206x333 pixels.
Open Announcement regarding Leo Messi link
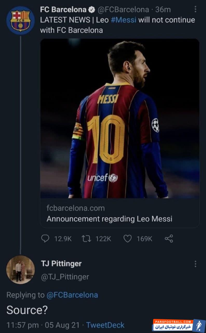coord(109,219)
